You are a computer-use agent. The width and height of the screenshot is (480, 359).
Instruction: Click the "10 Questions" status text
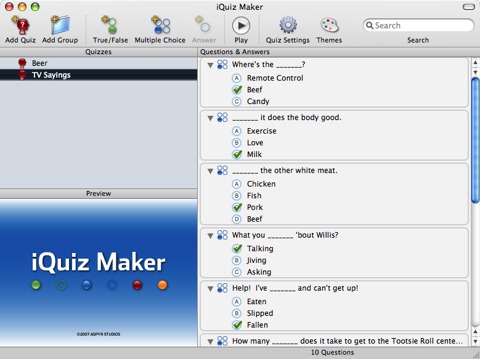click(333, 353)
